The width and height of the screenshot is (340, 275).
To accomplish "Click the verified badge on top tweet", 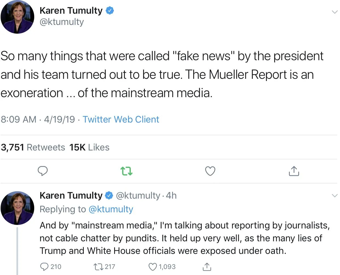I will click(110, 11).
